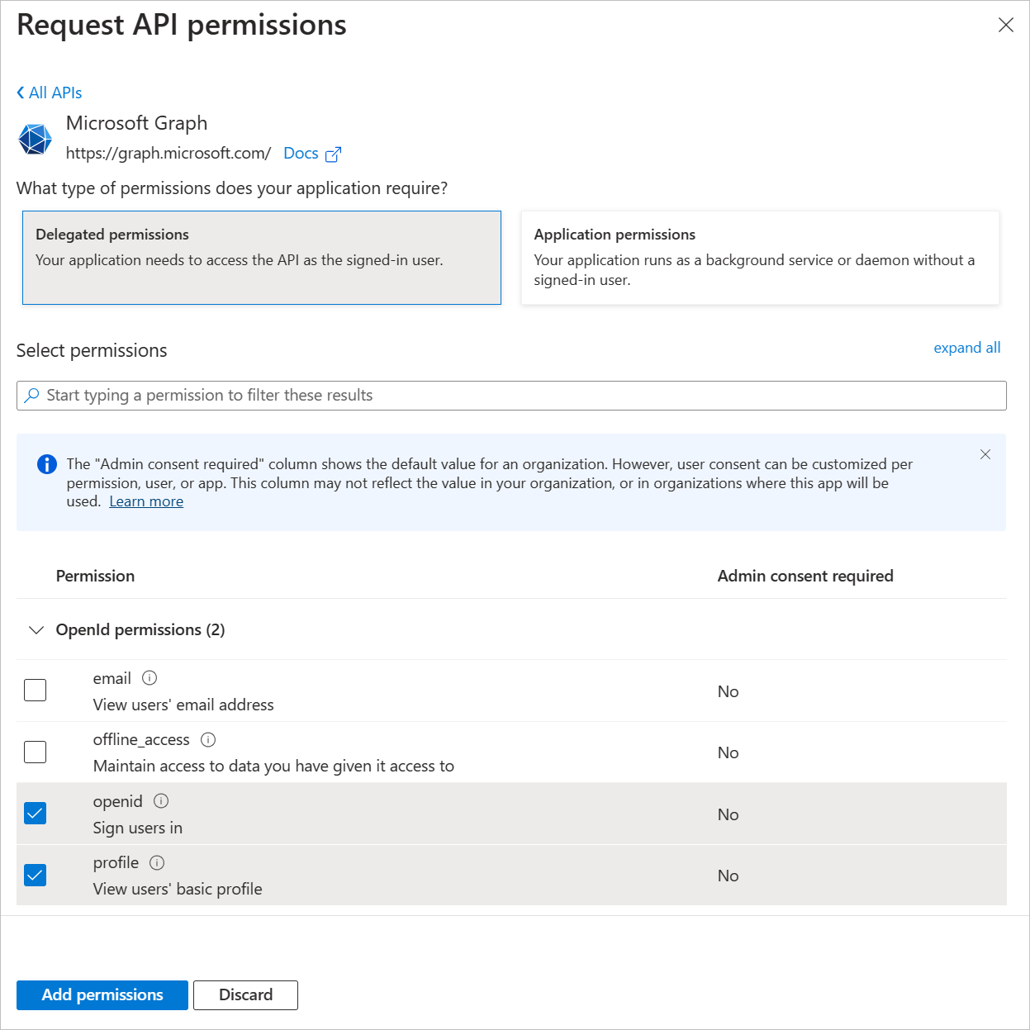This screenshot has width=1030, height=1030.
Task: Click the search magnifier icon
Action: coord(31,396)
